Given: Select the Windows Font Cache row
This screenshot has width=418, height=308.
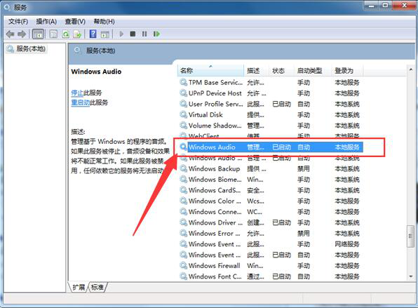Looking at the screenshot, I should pos(271,276).
